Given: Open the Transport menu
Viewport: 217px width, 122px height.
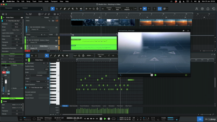Looking at the screenshot, I should (x=54, y=1).
